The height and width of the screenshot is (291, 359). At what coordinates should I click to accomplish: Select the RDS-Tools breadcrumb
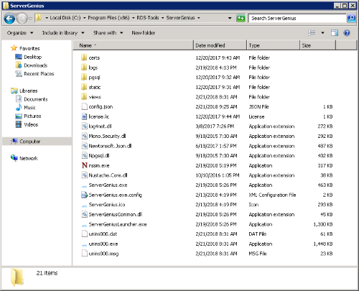148,18
